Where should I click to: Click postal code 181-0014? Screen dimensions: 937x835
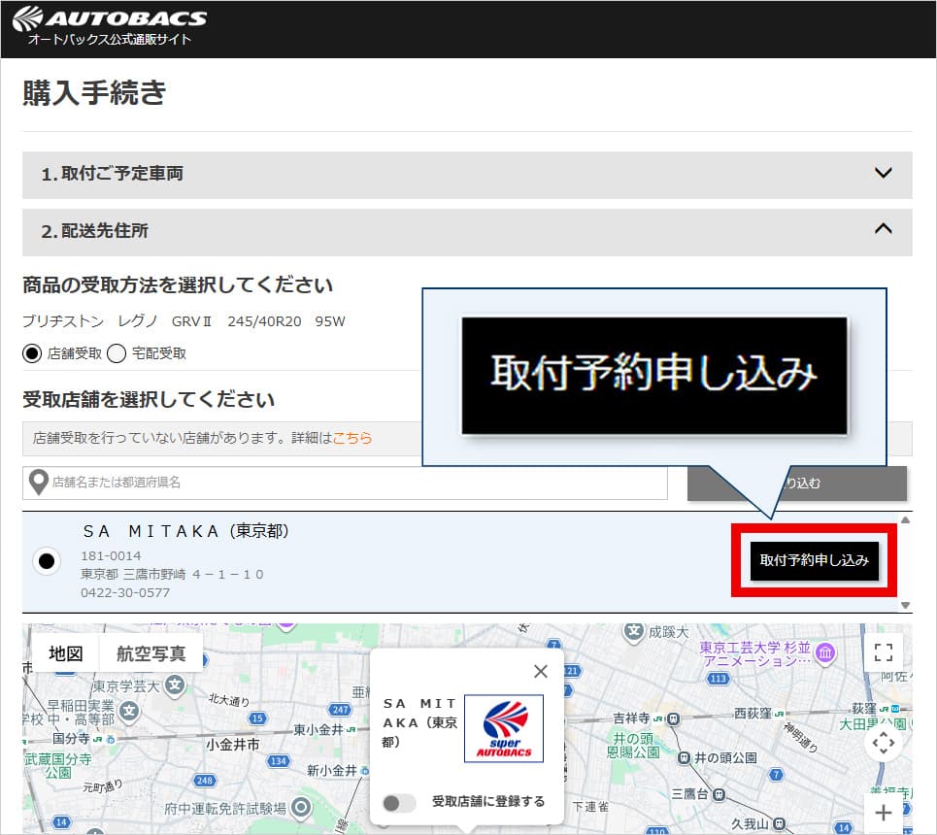(111, 556)
